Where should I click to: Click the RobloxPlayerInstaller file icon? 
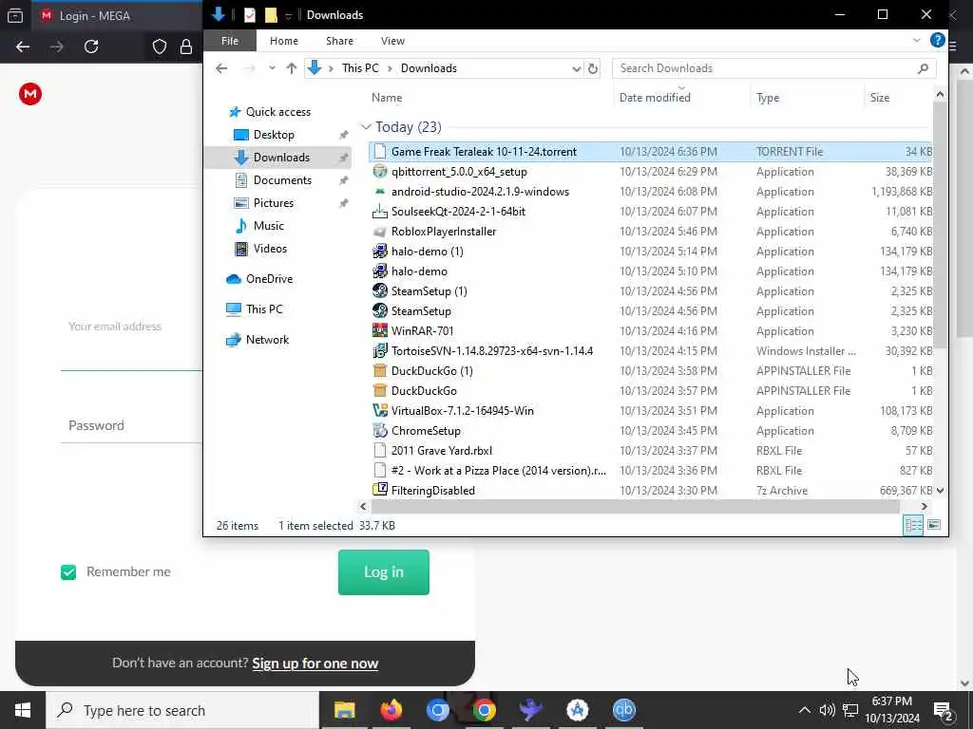click(x=380, y=232)
